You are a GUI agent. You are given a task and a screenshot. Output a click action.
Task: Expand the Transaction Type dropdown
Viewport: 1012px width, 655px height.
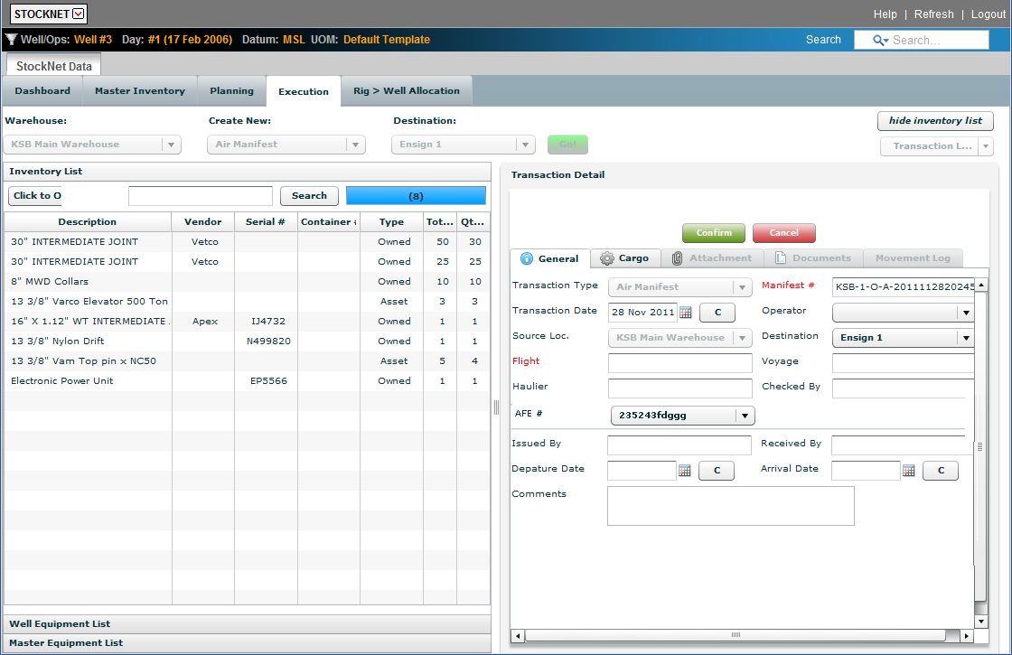coord(742,287)
